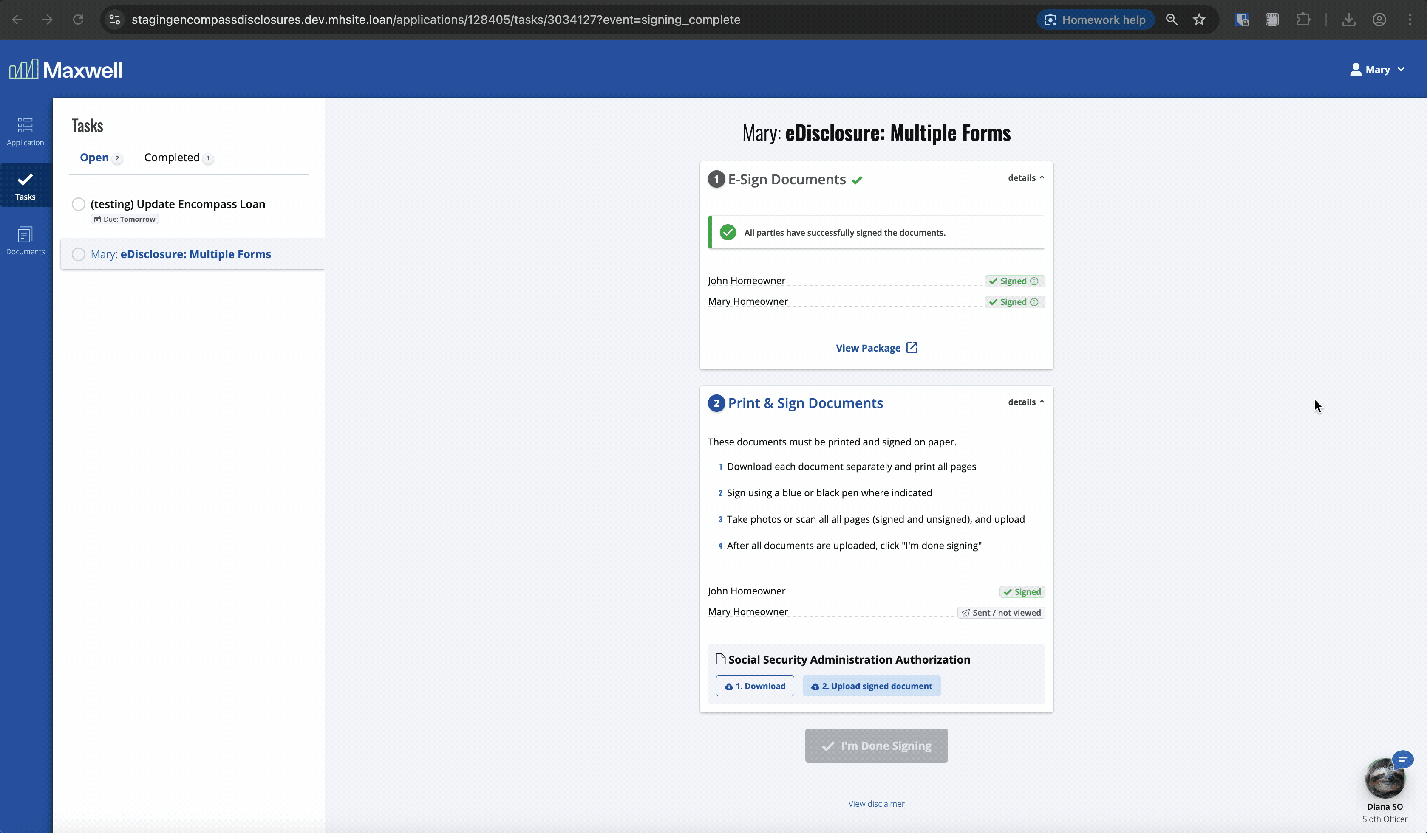Collapse details of Print & Sign Documents
Viewport: 1427px width, 833px height.
click(1025, 402)
